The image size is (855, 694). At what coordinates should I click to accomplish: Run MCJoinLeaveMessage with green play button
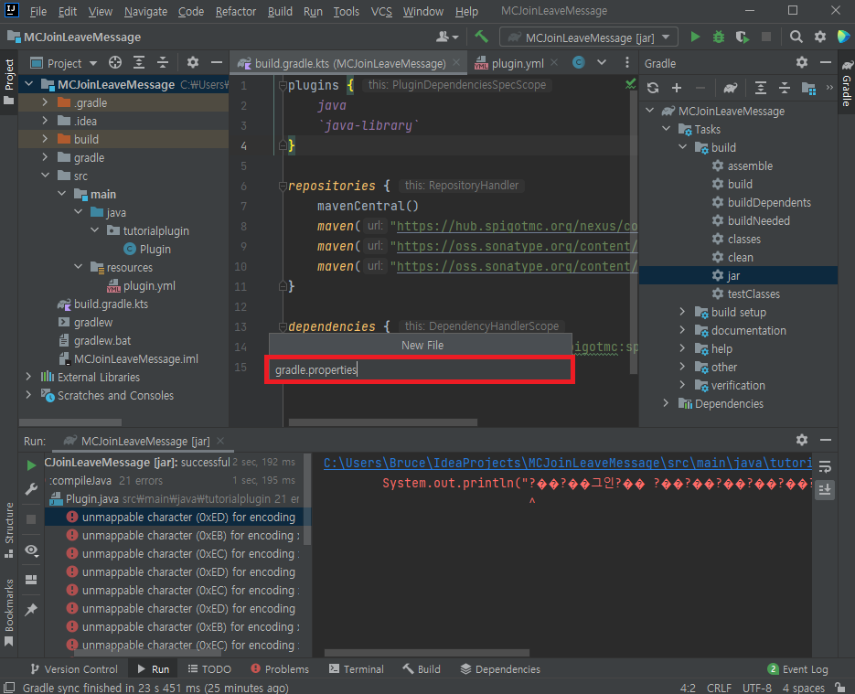[695, 37]
